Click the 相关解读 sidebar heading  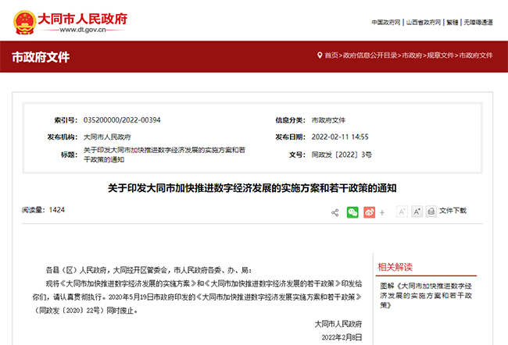395,267
